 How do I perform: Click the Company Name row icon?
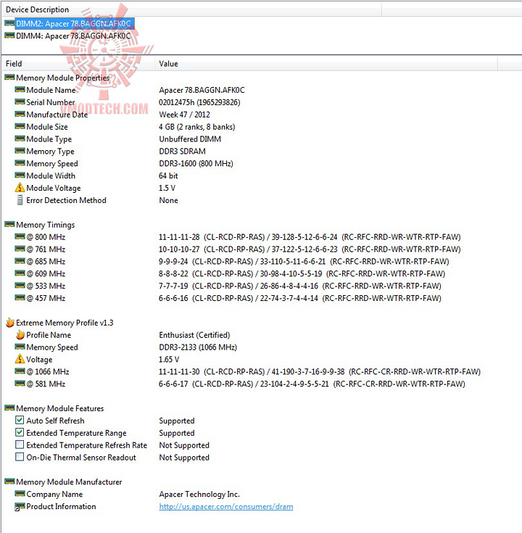pyautogui.click(x=20, y=493)
